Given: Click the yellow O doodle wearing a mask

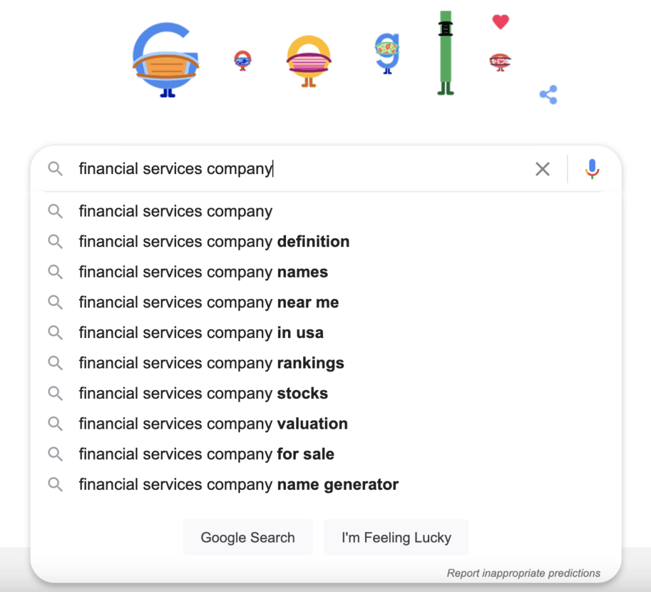Looking at the screenshot, I should [308, 60].
